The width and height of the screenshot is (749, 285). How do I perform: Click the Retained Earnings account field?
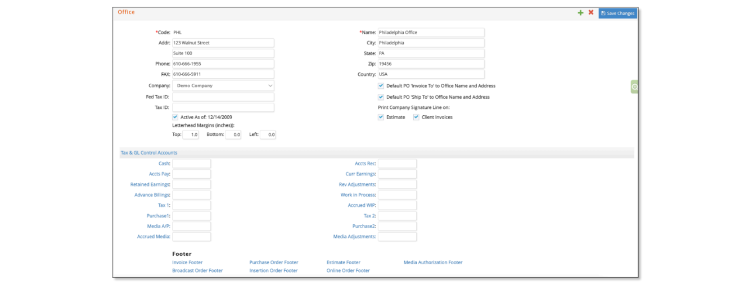coord(191,184)
